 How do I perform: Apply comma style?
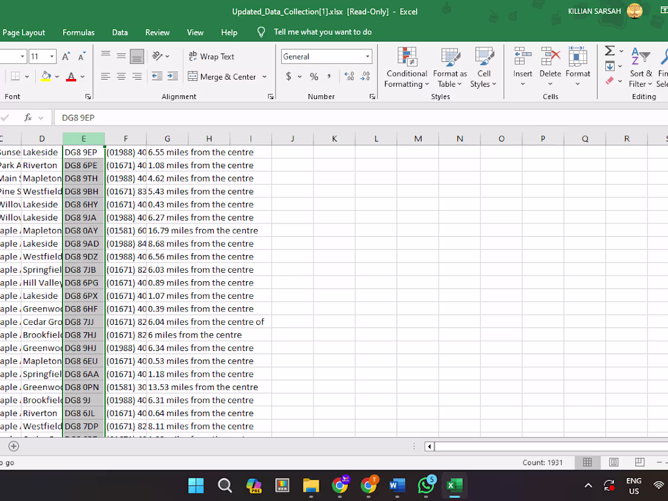coord(329,77)
